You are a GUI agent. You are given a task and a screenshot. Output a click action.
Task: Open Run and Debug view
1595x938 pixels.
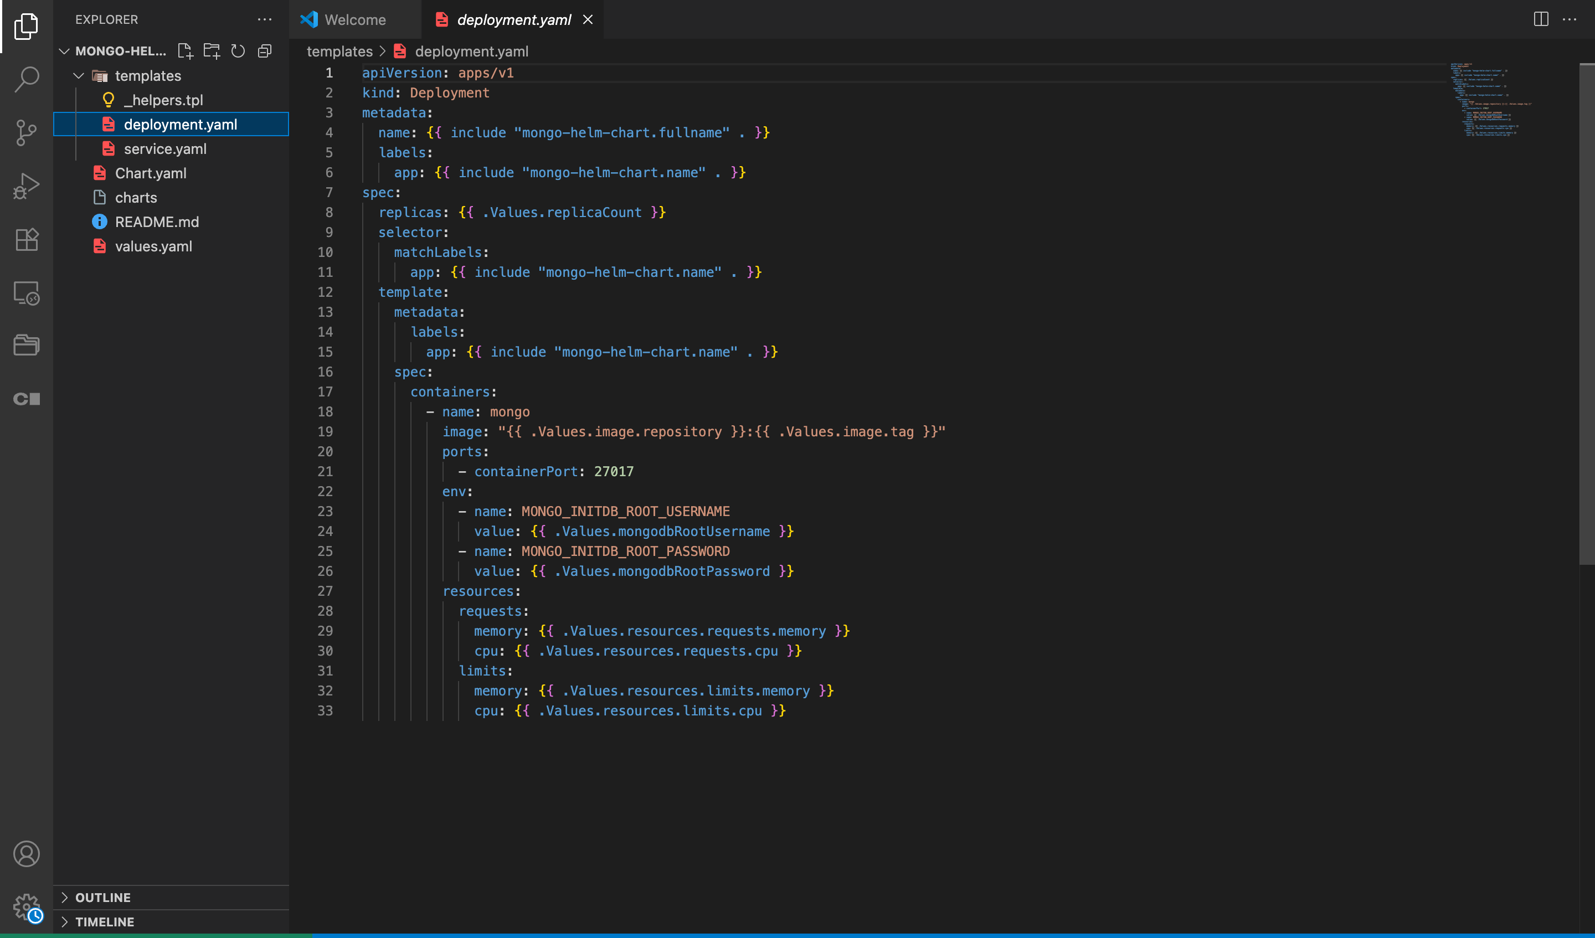[x=27, y=186]
